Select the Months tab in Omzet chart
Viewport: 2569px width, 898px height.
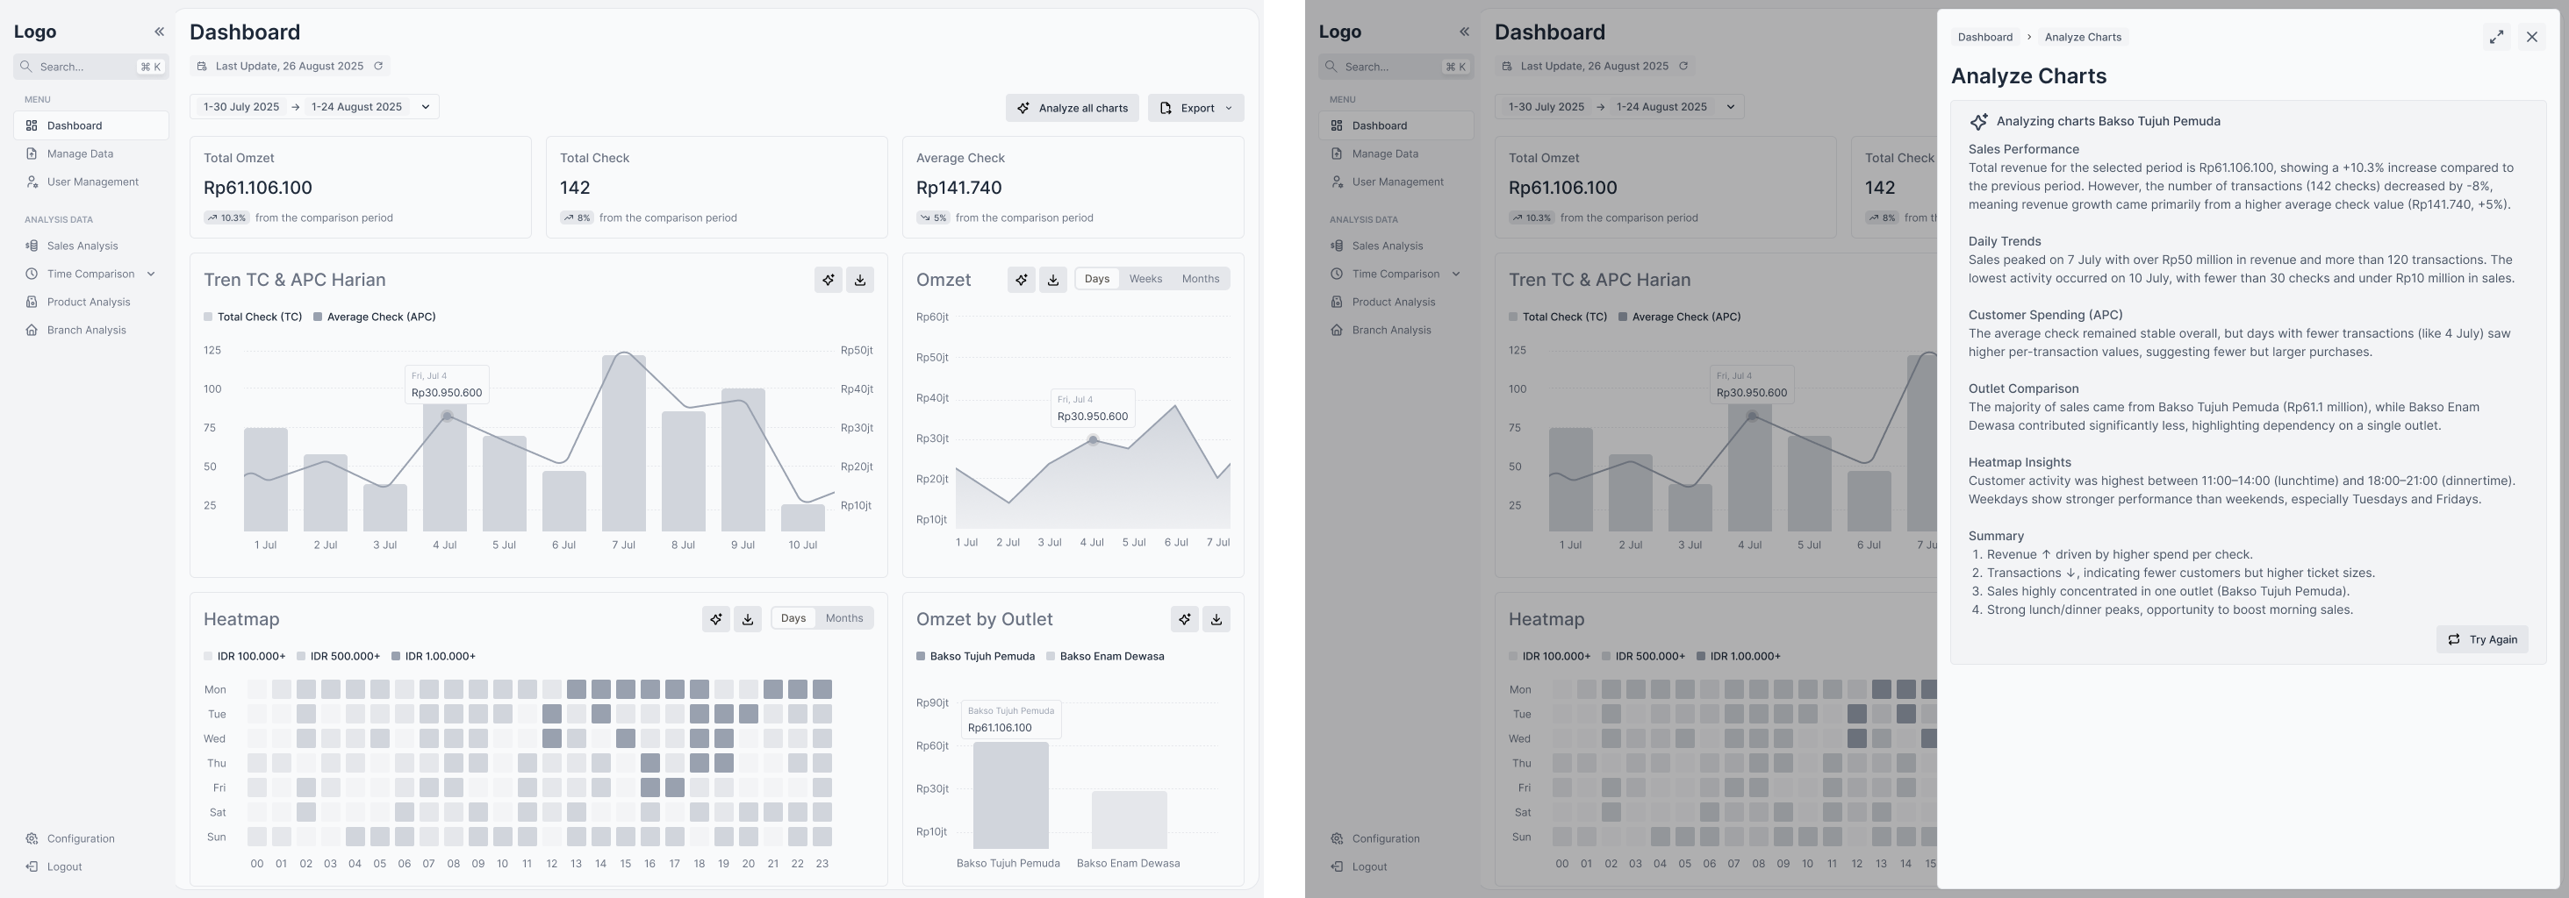(1200, 279)
